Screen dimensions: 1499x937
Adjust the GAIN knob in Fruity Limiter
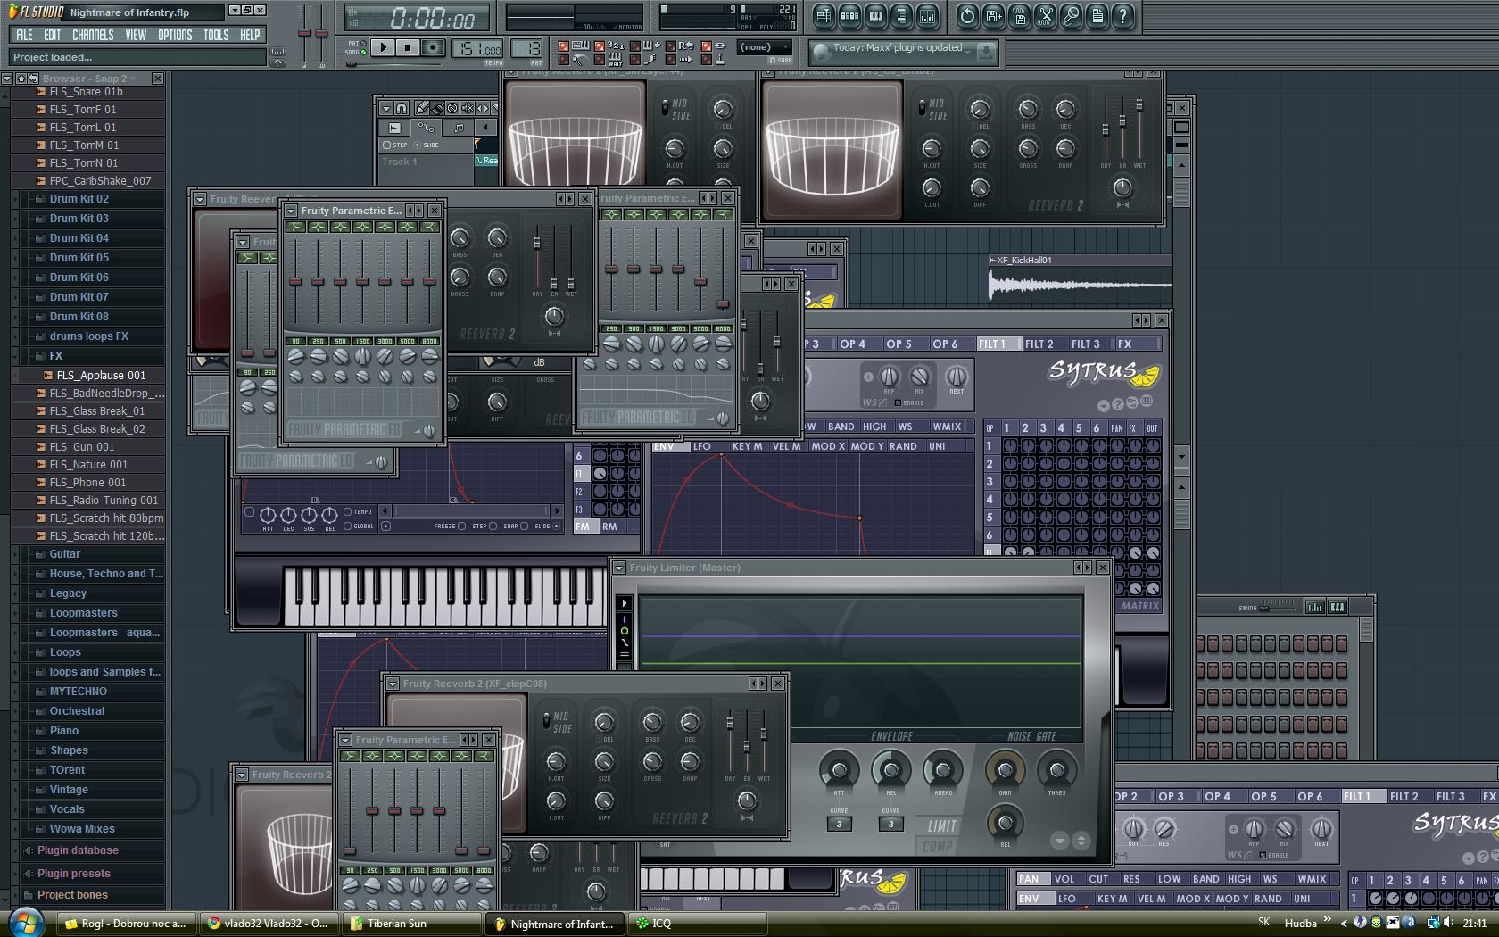1005,770
